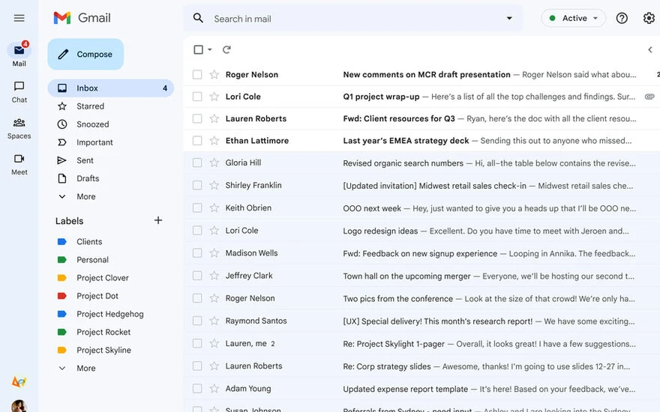Open the Mail section in the side rail
The width and height of the screenshot is (660, 412).
click(19, 54)
